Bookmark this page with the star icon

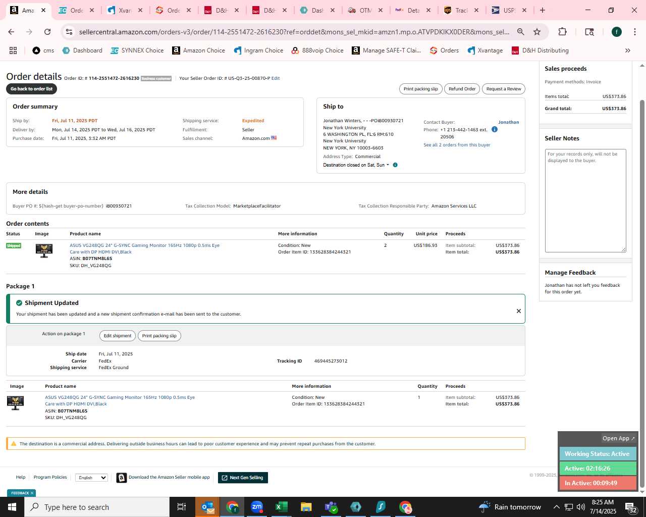coord(537,32)
